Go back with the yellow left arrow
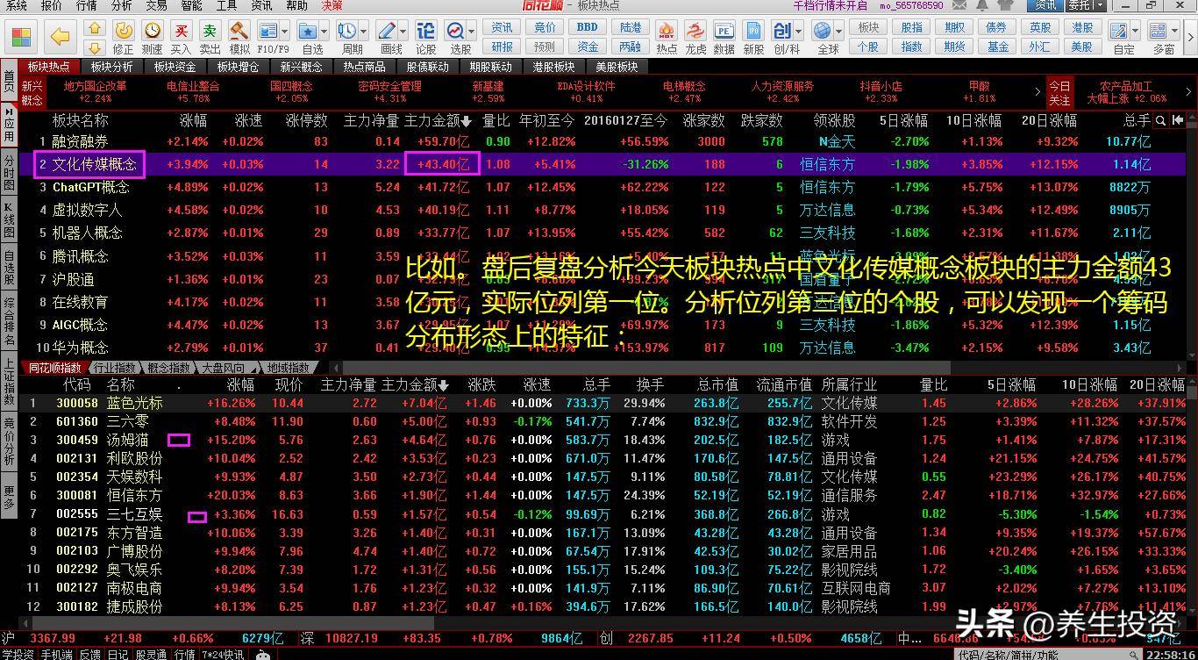The image size is (1198, 660). coord(60,37)
